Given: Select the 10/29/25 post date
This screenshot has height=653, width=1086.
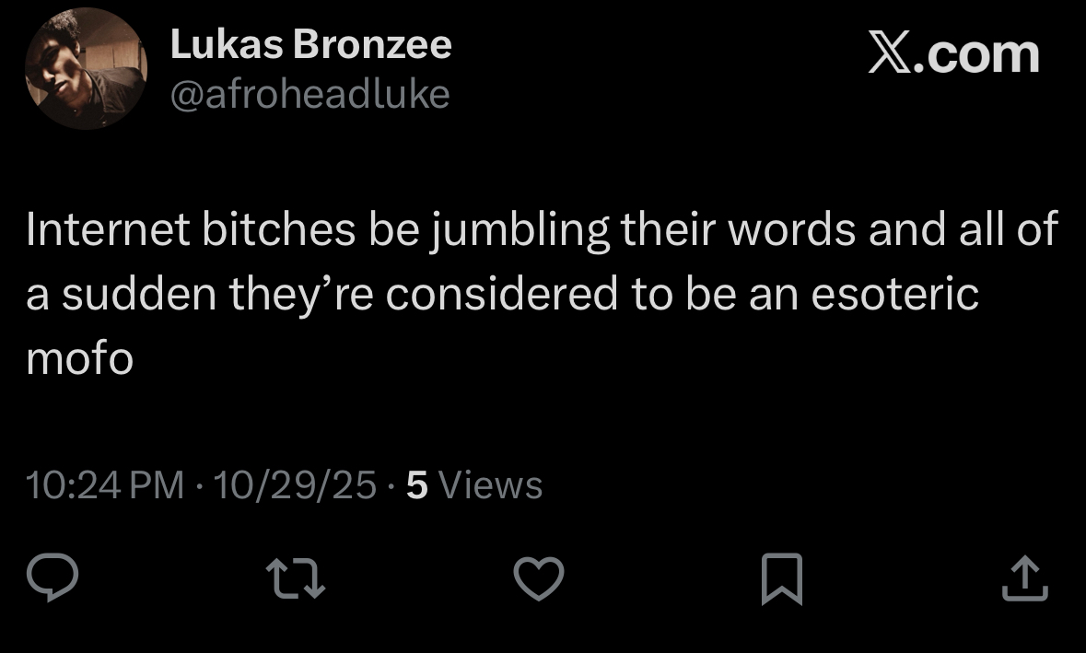Looking at the screenshot, I should click(295, 484).
